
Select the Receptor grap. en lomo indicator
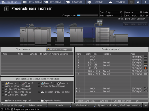(x=39, y=92)
